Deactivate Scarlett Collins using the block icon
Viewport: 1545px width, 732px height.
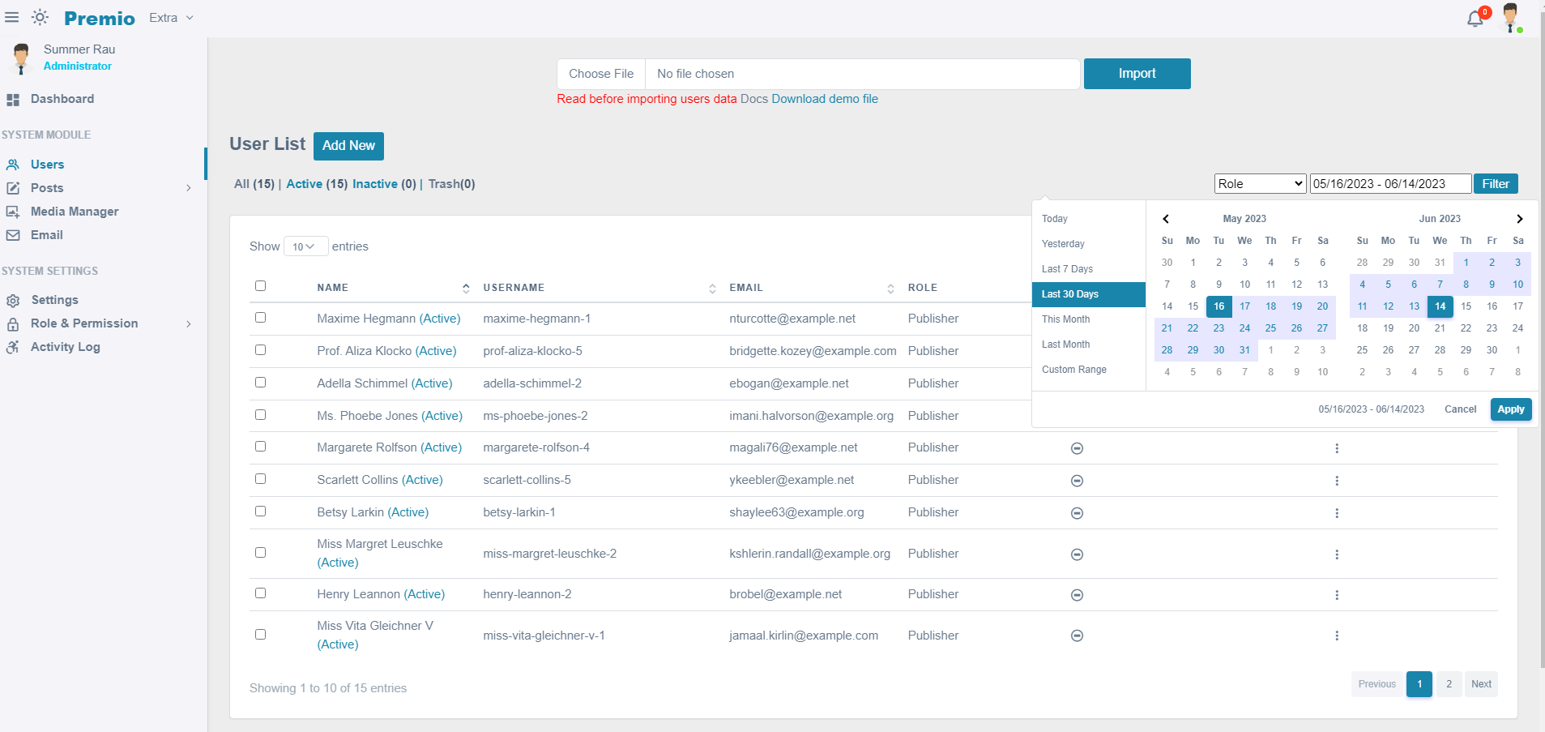(1076, 480)
